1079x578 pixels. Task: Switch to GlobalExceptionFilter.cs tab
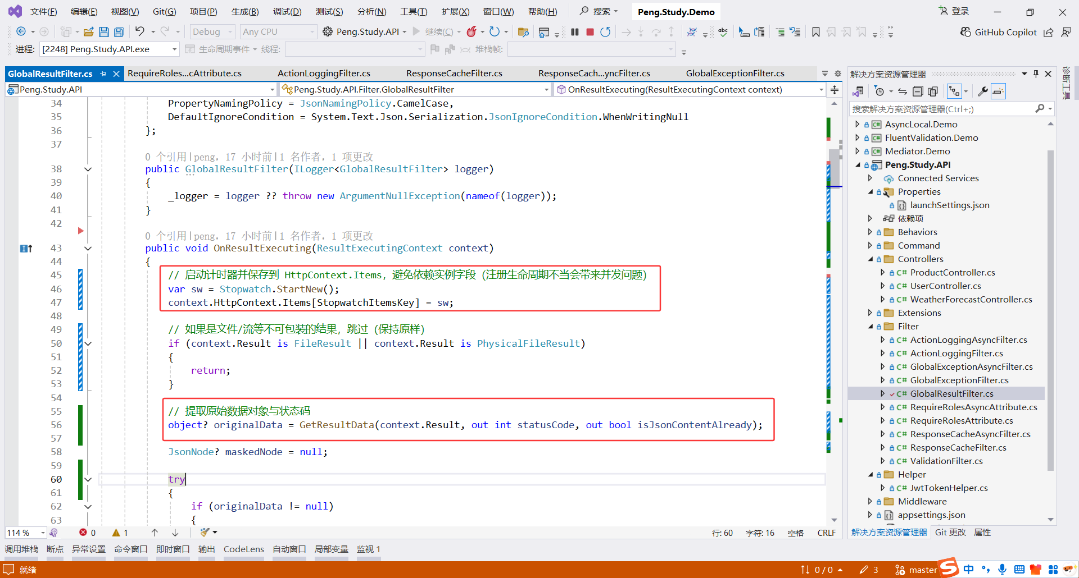pos(735,73)
